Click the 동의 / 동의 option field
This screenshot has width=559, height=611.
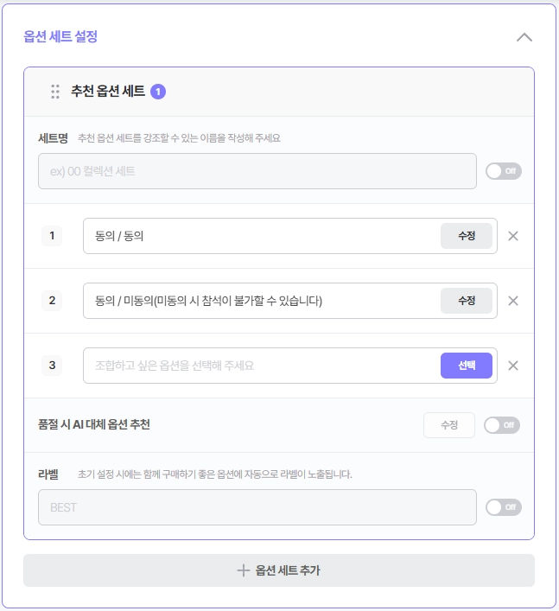(x=262, y=236)
